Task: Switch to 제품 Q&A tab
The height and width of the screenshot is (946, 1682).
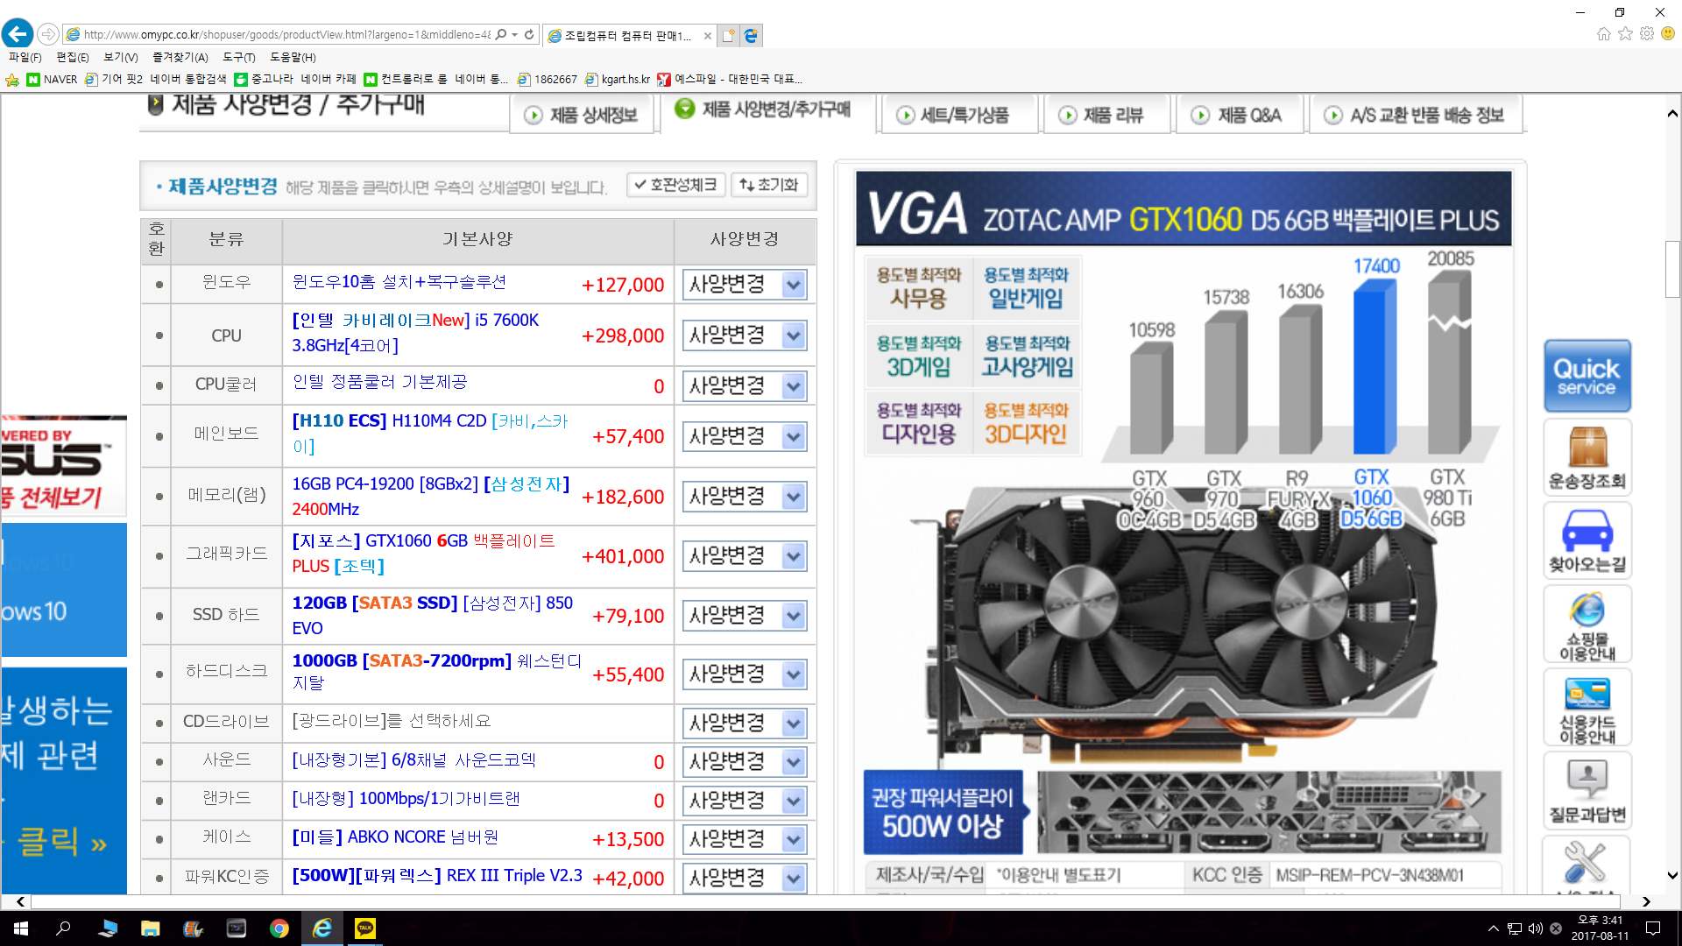Action: click(x=1238, y=115)
